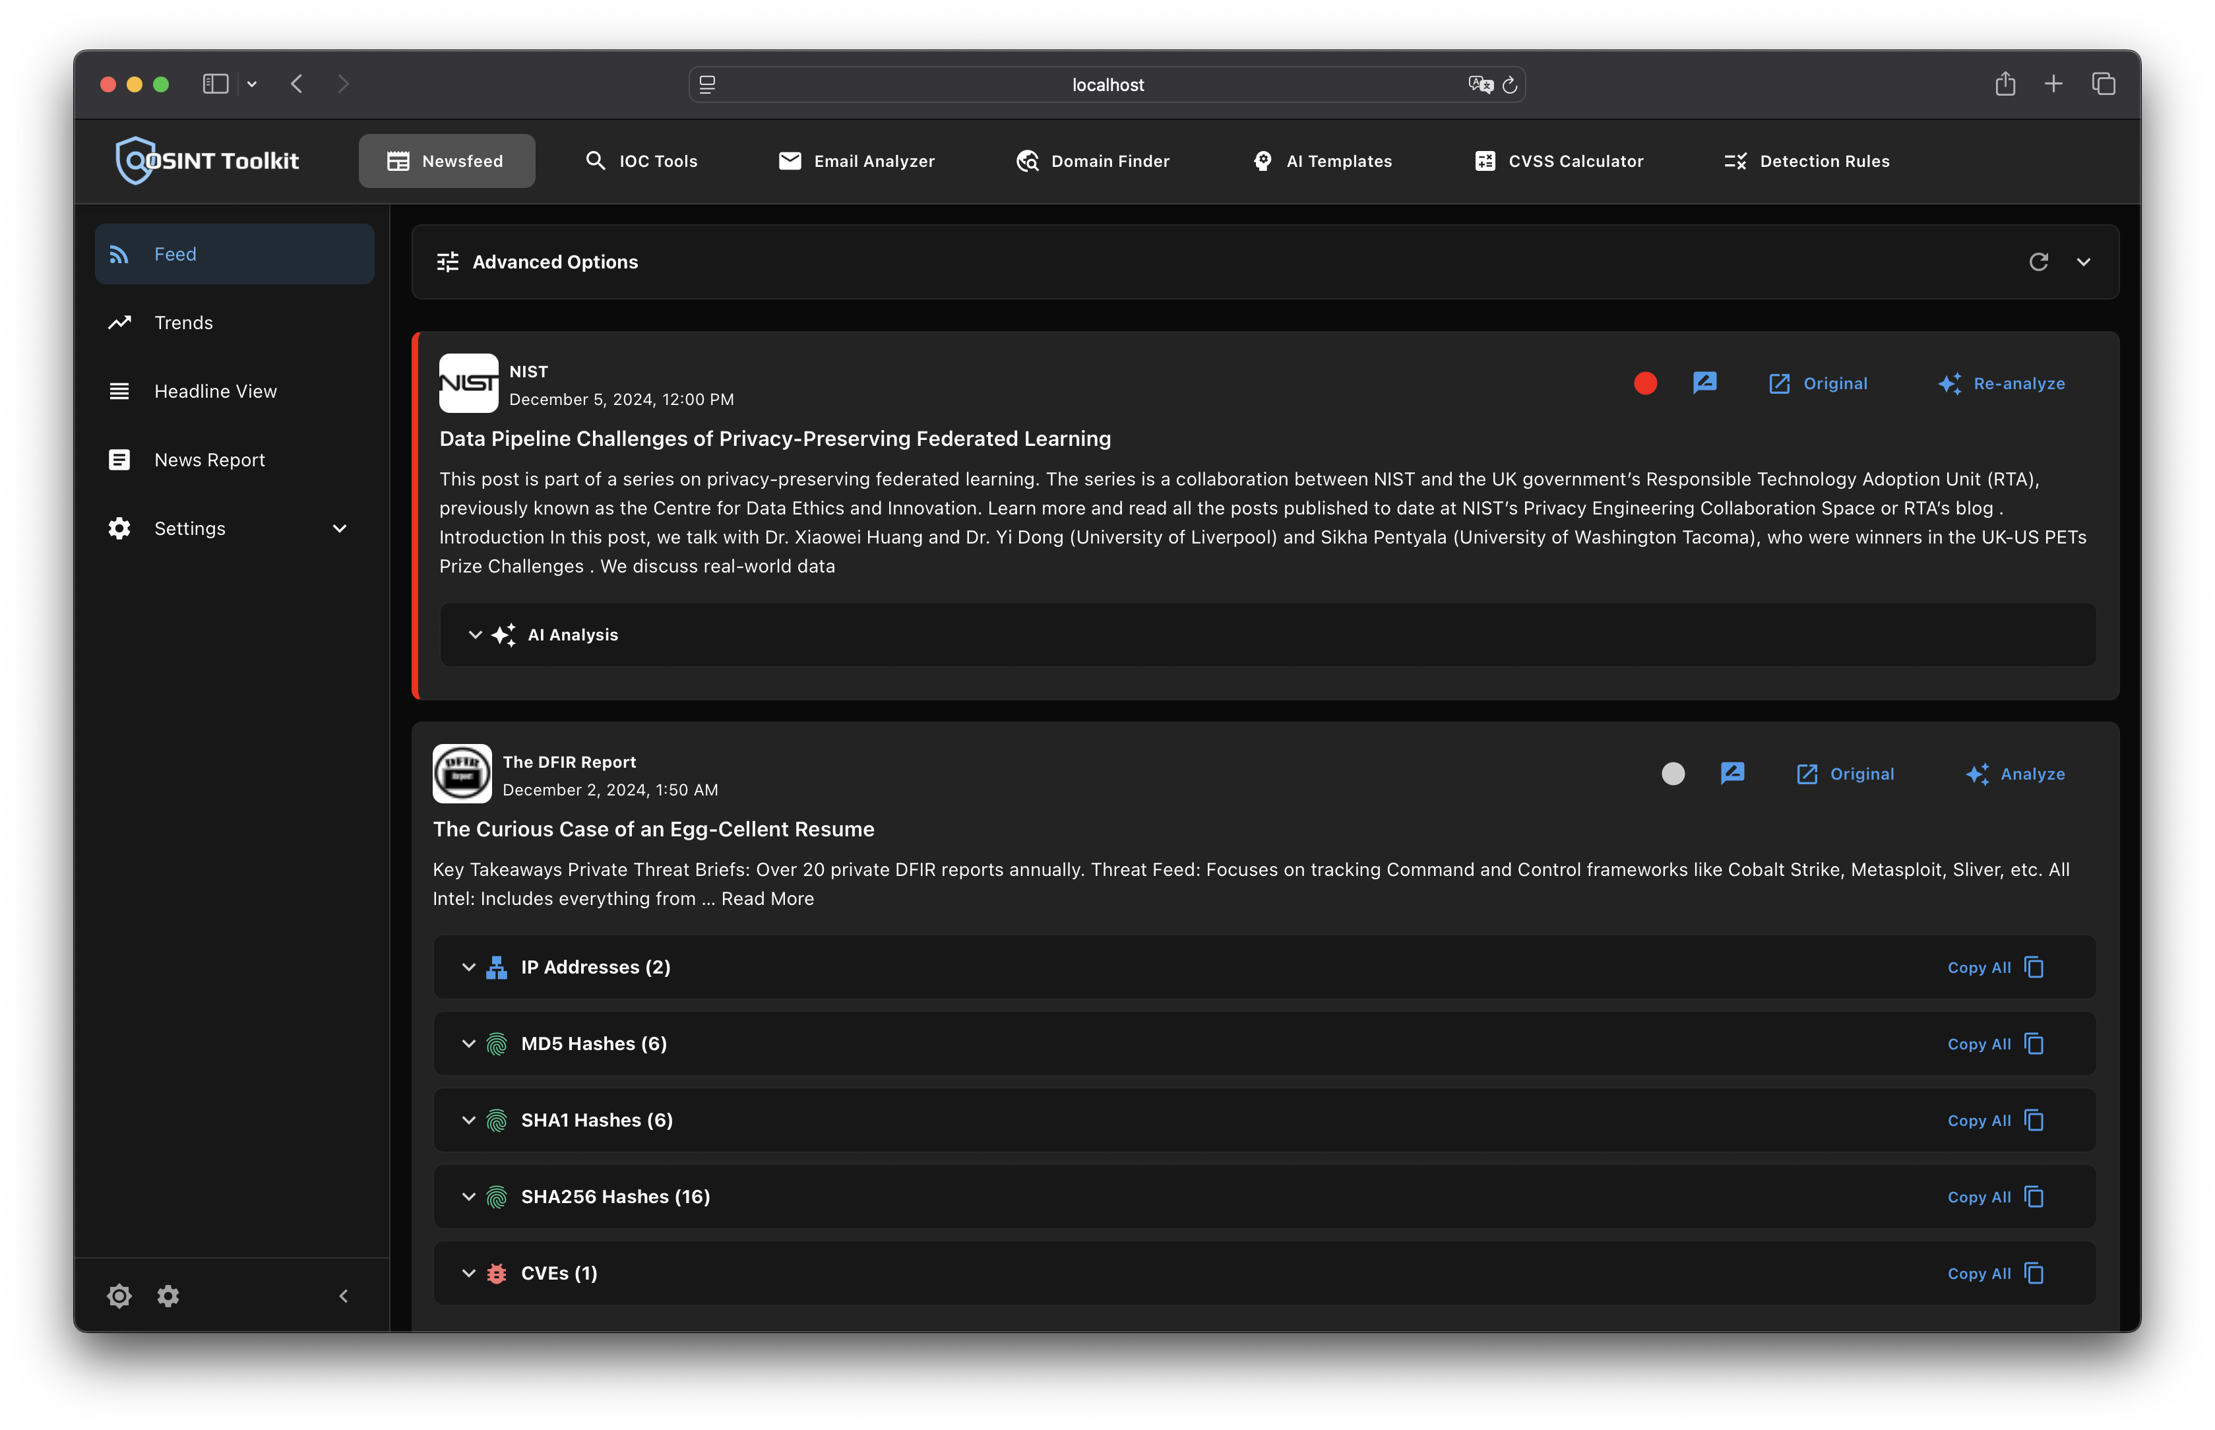This screenshot has width=2215, height=1430.
Task: Refresh the newsfeed
Action: click(x=2039, y=262)
